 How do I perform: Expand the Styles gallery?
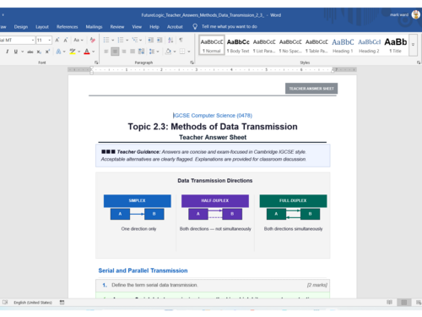pos(413,45)
